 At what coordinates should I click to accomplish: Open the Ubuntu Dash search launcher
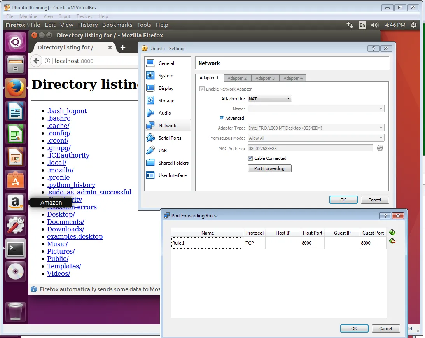(x=16, y=42)
